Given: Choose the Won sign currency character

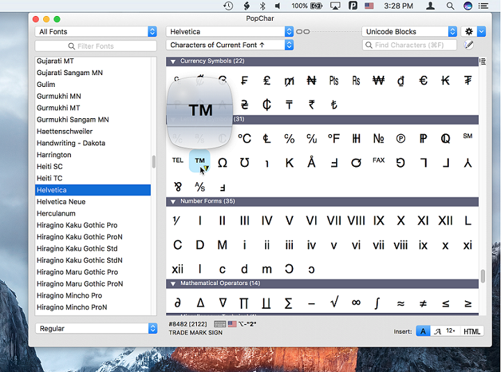Looking at the screenshot, I should pyautogui.click(x=379, y=81).
